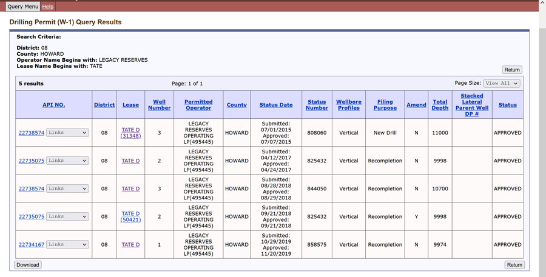Image resolution: width=546 pixels, height=277 pixels.
Task: Click the 'Page: 1 of 1' indicator
Action: (187, 84)
